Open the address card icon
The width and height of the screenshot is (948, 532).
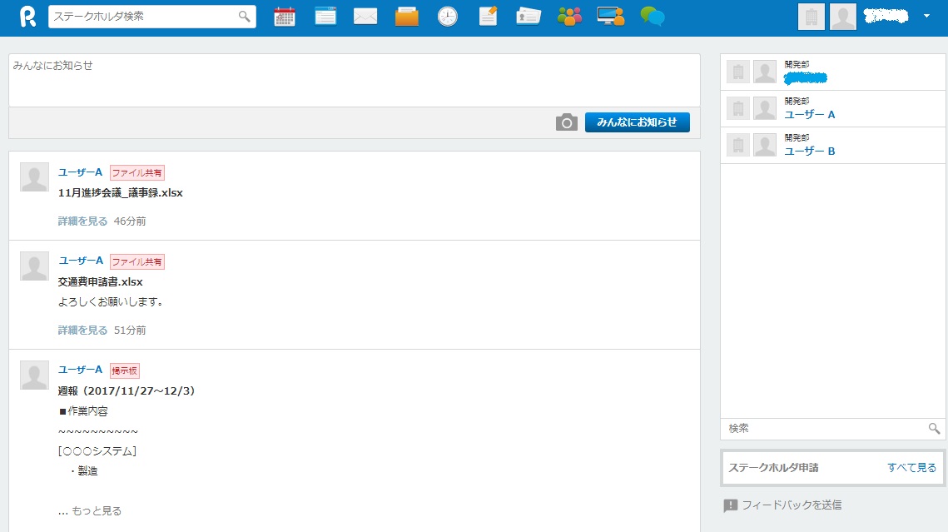(528, 15)
